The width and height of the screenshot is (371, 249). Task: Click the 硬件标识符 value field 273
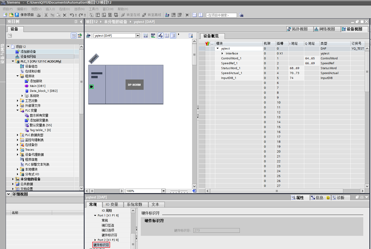point(216,230)
